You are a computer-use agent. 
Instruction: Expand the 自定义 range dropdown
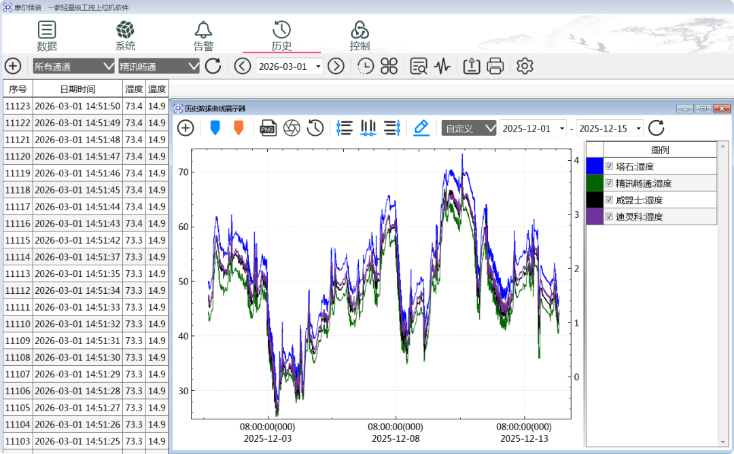pyautogui.click(x=468, y=128)
